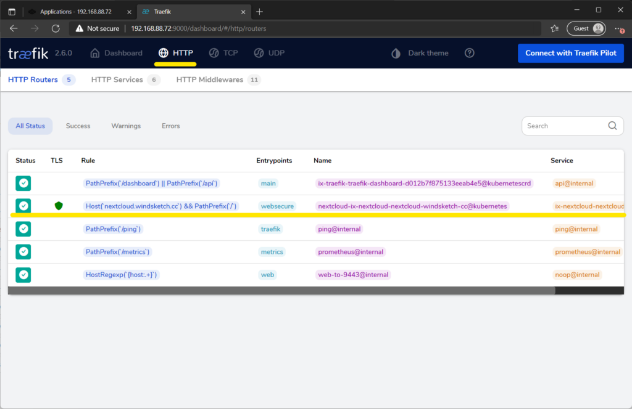Click the horizontal table scrollbar

[281, 290]
